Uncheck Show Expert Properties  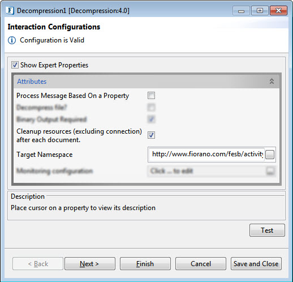tap(15, 65)
